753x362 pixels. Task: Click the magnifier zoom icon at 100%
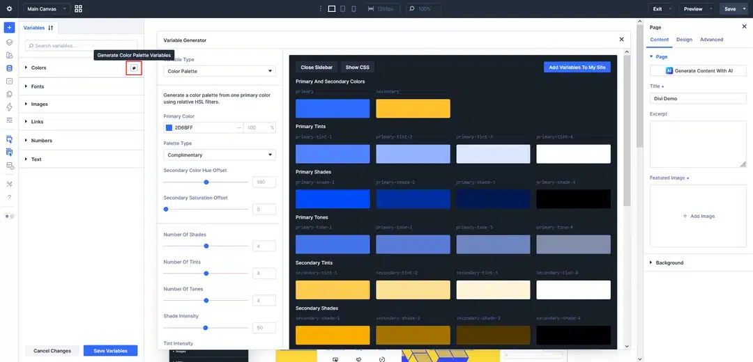click(411, 8)
